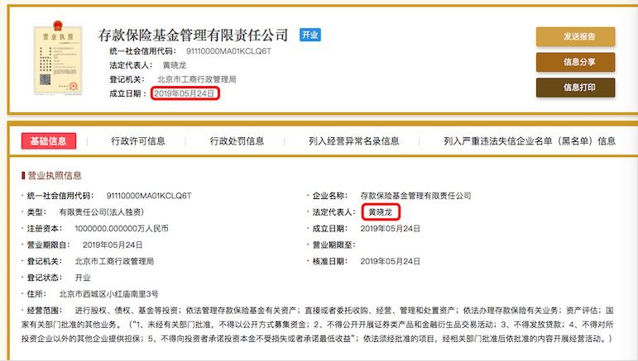Click the 营业期限自 date value
The image size is (638, 361).
[113, 245]
